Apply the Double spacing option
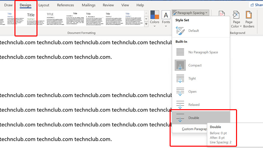Image resolution: width=263 pixels, height=148 pixels. coord(201,118)
